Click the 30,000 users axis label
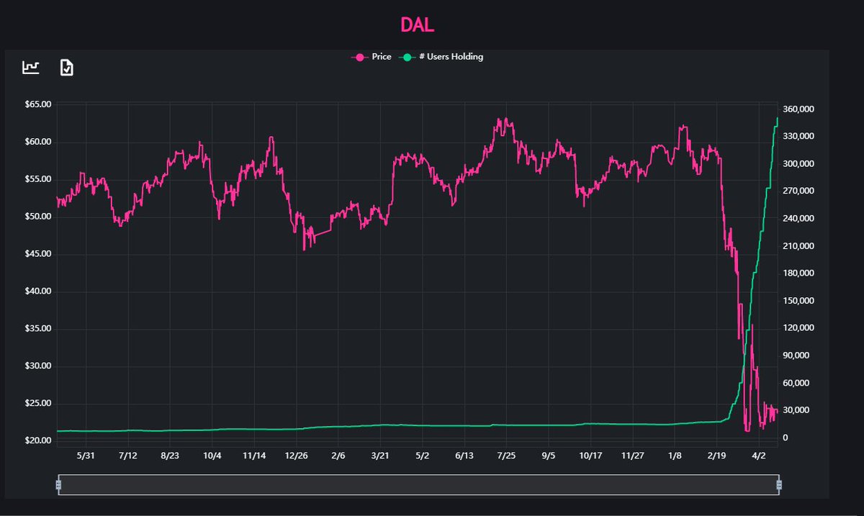864x516 pixels. point(797,410)
